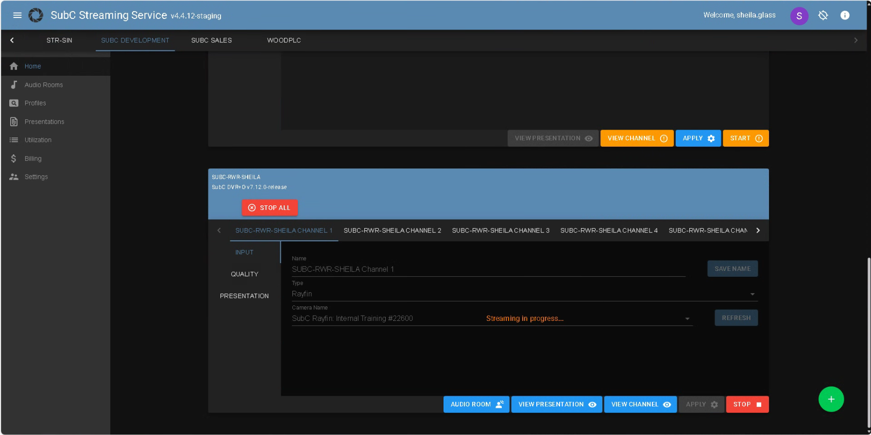Click the info icon in header
Screen dimensions: 871x435
845,16
